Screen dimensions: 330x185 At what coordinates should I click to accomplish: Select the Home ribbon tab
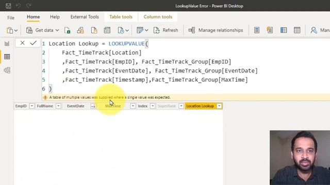(x=33, y=17)
